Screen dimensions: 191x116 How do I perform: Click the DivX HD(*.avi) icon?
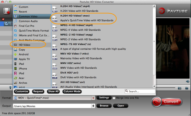pyautogui.click(x=55, y=76)
